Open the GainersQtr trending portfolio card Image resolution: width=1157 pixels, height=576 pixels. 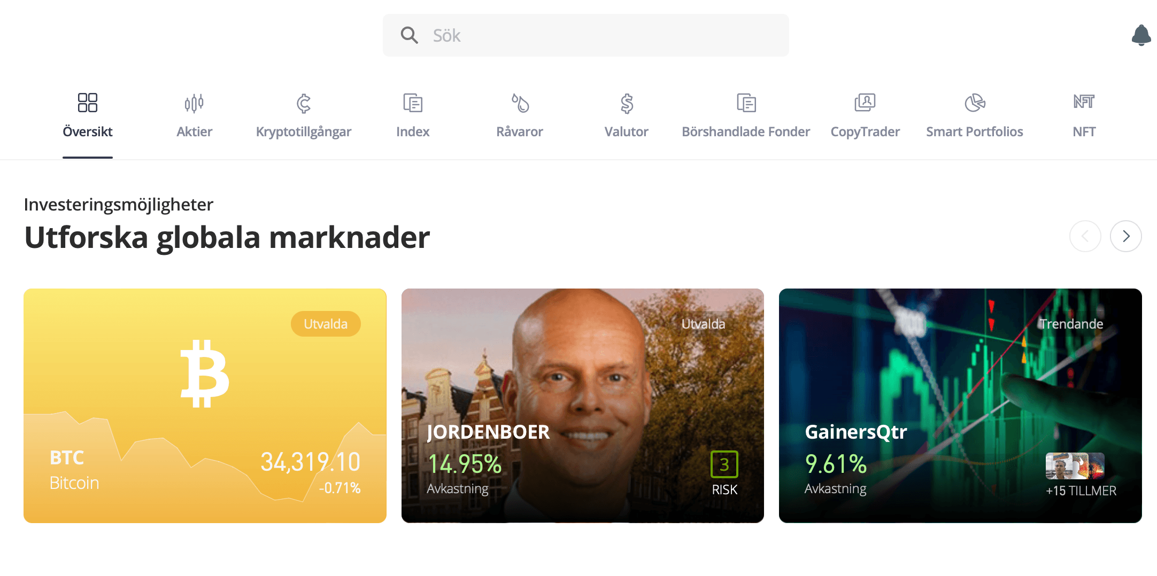[960, 406]
